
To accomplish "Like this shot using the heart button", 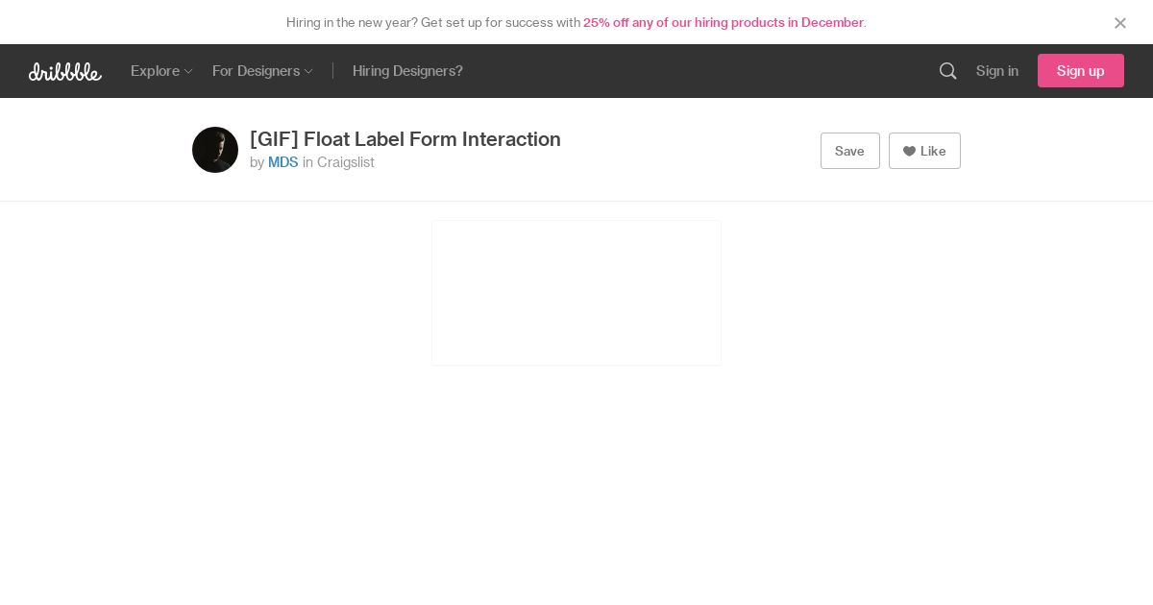I will pos(924,151).
